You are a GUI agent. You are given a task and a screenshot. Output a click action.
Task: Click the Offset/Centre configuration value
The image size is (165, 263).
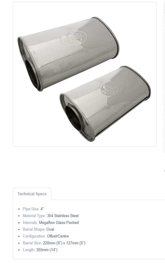[x=58, y=236]
